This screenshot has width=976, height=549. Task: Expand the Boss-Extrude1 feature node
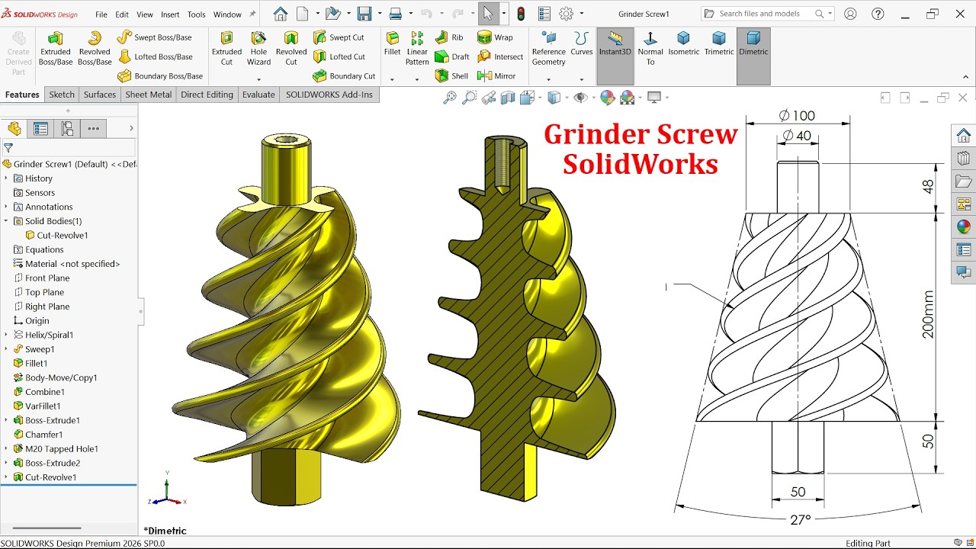[x=6, y=420]
